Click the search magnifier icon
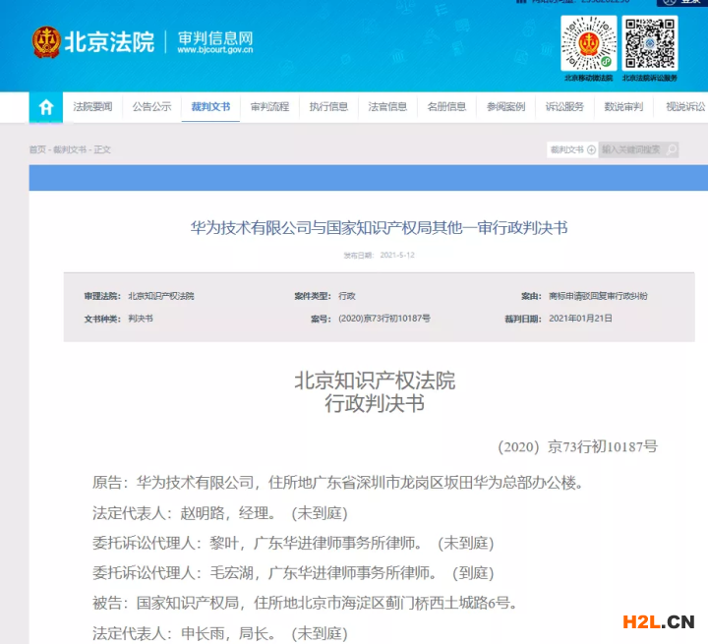The height and width of the screenshot is (644, 708). [672, 149]
